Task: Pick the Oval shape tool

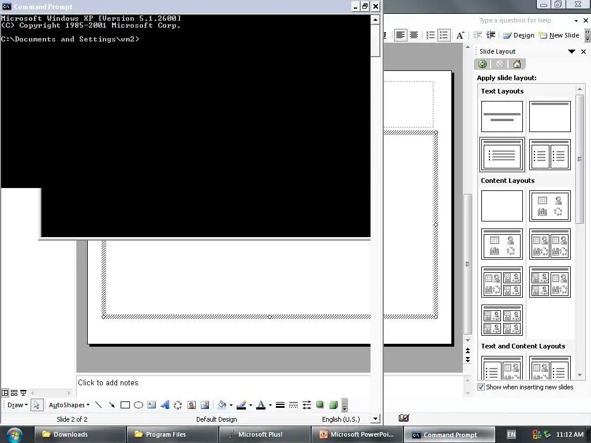Action: point(139,405)
